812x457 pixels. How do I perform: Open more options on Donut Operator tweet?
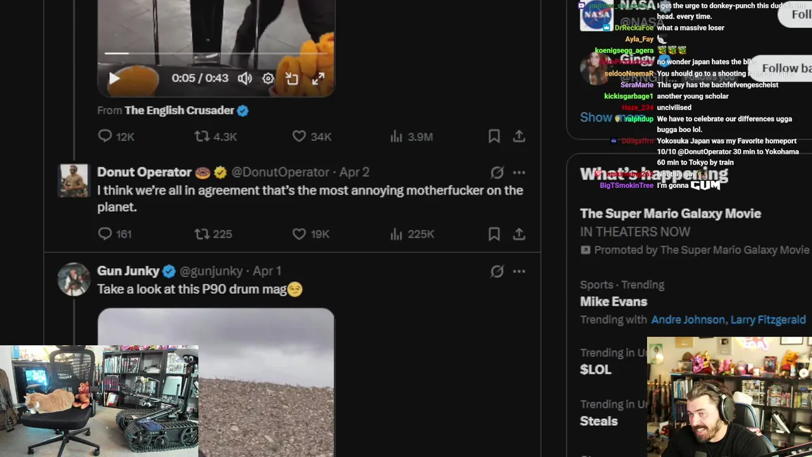(x=519, y=172)
